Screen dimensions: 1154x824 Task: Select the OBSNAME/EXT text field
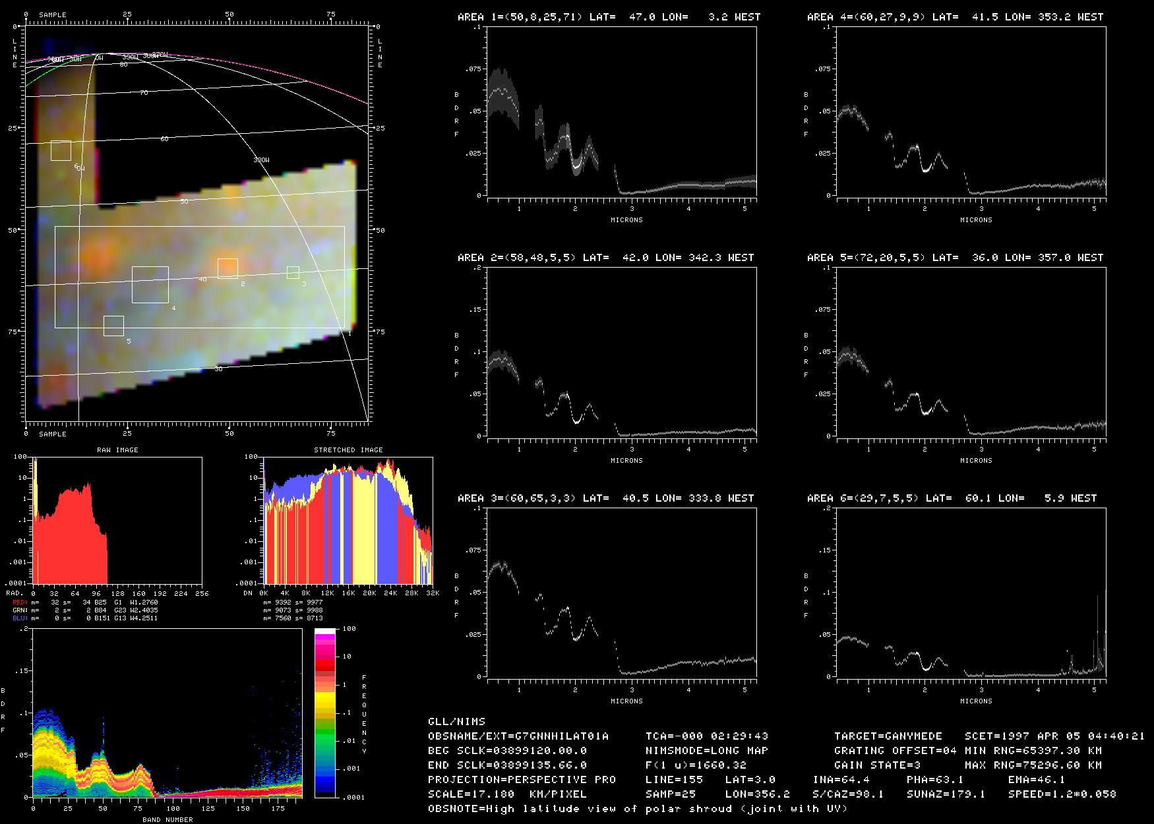(518, 736)
